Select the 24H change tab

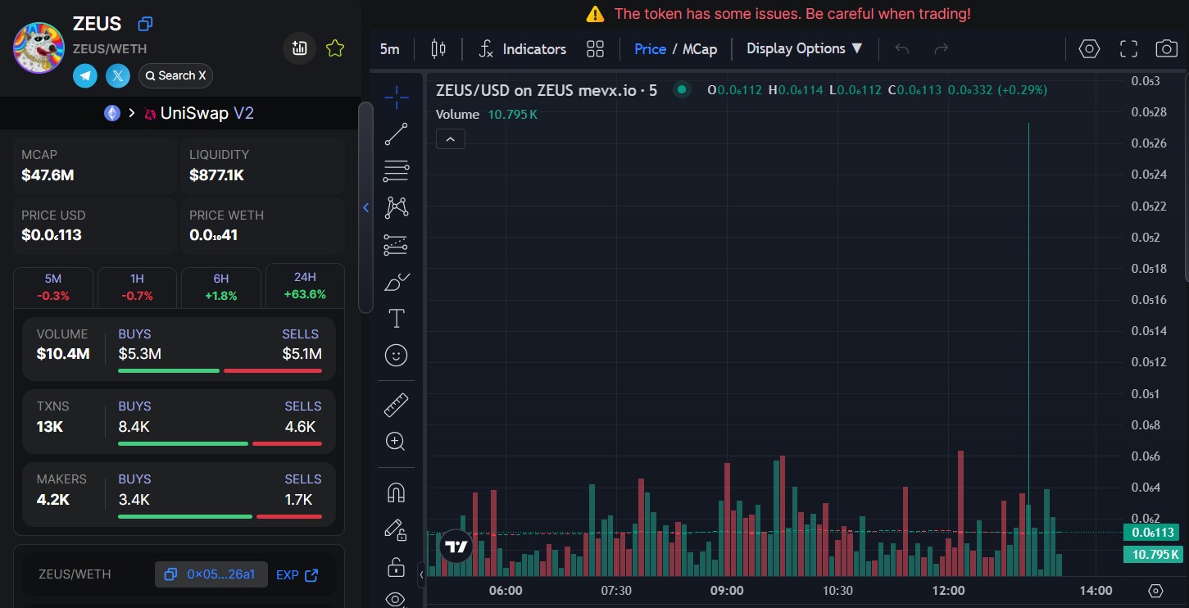pyautogui.click(x=305, y=286)
